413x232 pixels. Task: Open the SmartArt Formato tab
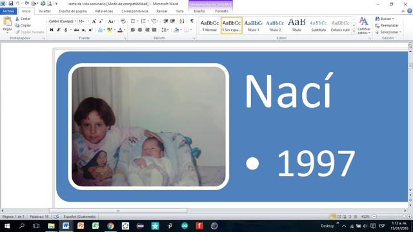pos(221,11)
